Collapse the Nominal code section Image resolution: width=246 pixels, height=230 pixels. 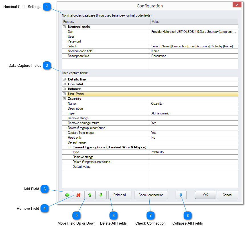pos(64,27)
